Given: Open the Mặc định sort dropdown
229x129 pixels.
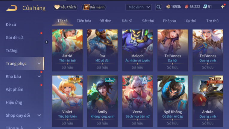Looking at the screenshot, I should (139, 7).
